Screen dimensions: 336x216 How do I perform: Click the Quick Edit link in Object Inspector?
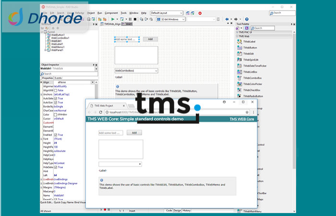pyautogui.click(x=47, y=202)
